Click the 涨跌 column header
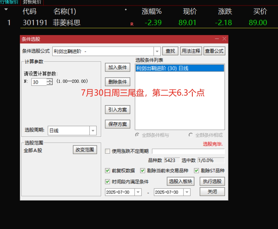278x229 pixels. [x=225, y=11]
